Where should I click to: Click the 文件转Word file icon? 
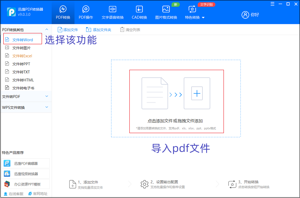pyautogui.click(x=7, y=40)
